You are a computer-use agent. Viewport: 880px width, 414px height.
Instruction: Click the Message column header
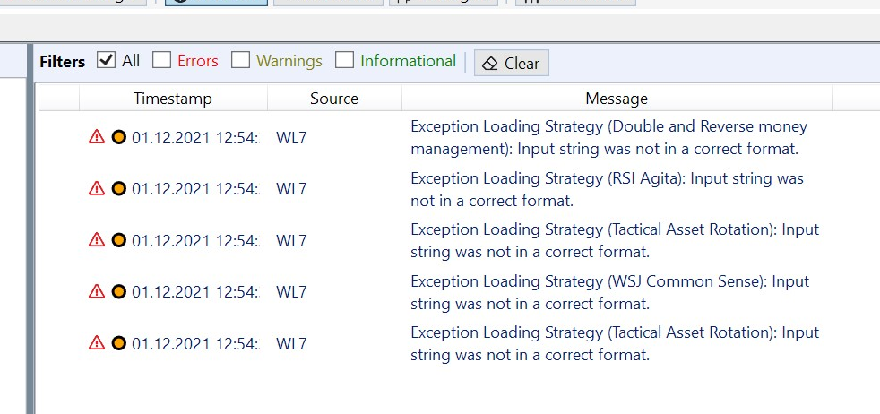[x=616, y=99]
